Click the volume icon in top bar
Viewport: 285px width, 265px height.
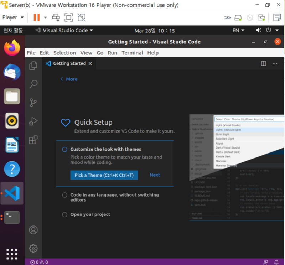(x=259, y=30)
